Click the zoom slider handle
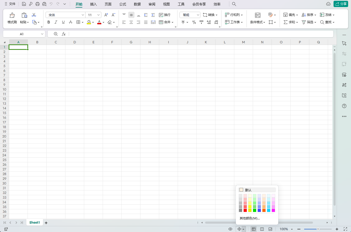Screen dimensions: 351x232 [318, 229]
